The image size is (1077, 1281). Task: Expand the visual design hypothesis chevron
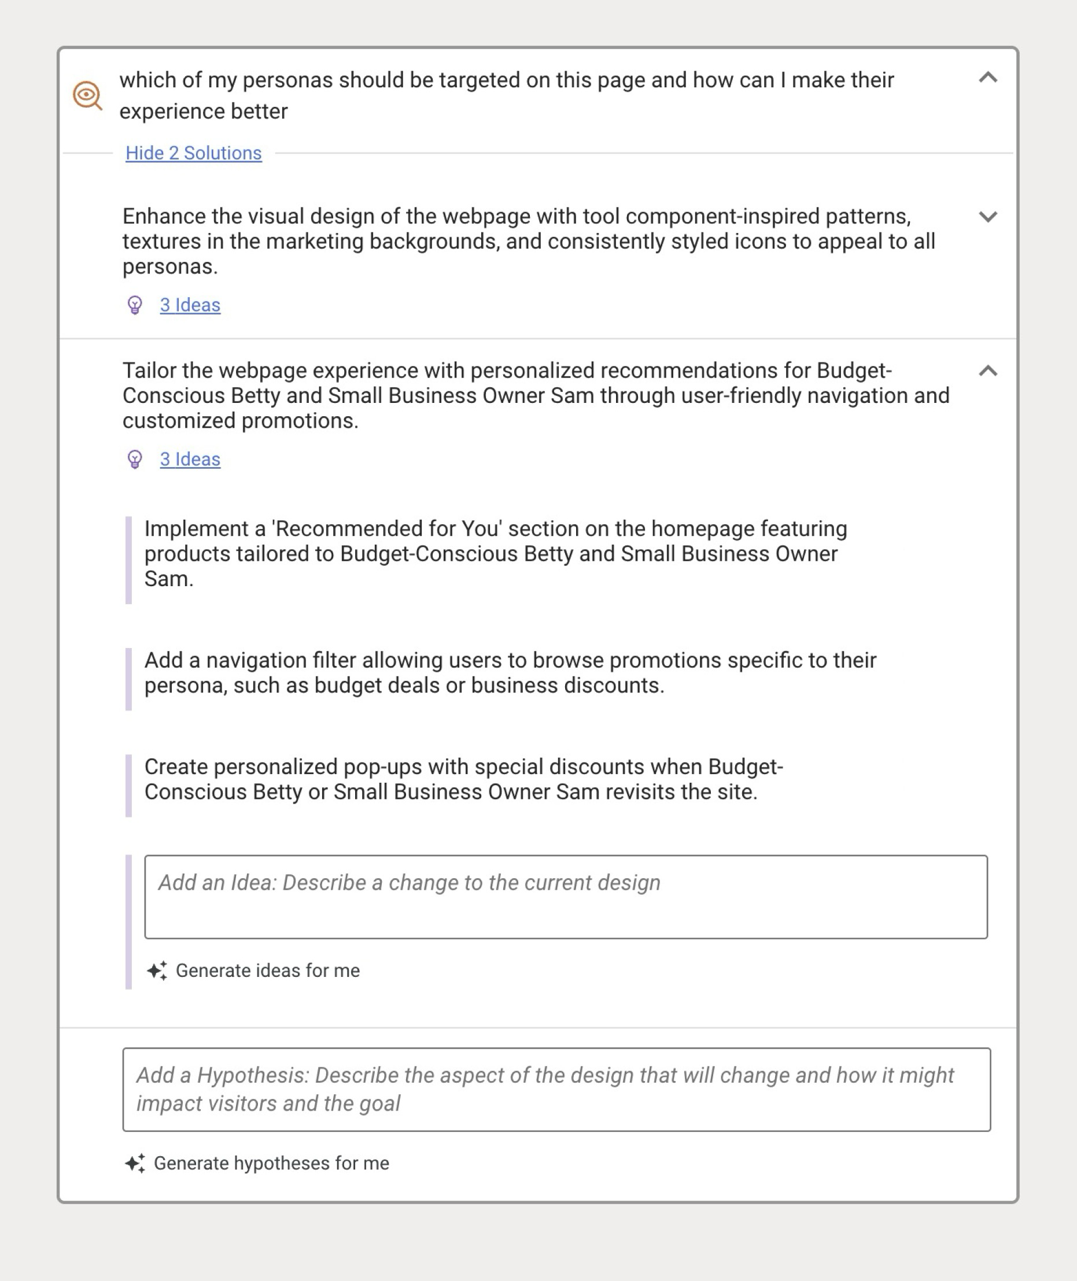[x=988, y=217]
